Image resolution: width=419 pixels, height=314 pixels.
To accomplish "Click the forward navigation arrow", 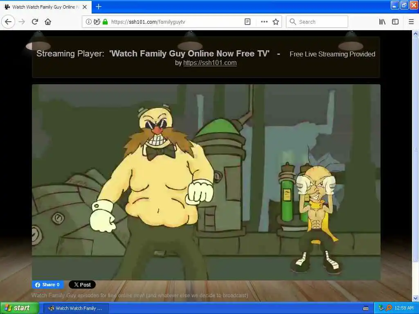I will [22, 22].
